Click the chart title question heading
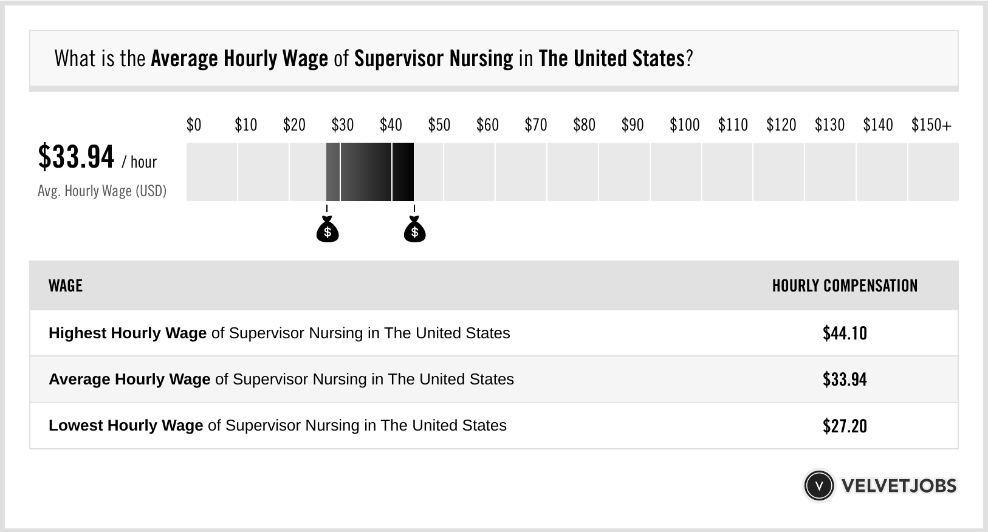This screenshot has width=988, height=532. [373, 58]
